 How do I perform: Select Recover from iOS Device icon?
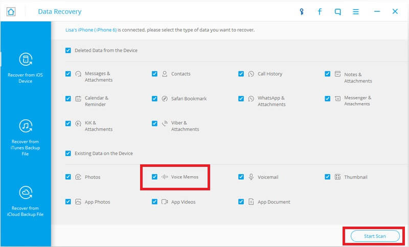[26, 59]
